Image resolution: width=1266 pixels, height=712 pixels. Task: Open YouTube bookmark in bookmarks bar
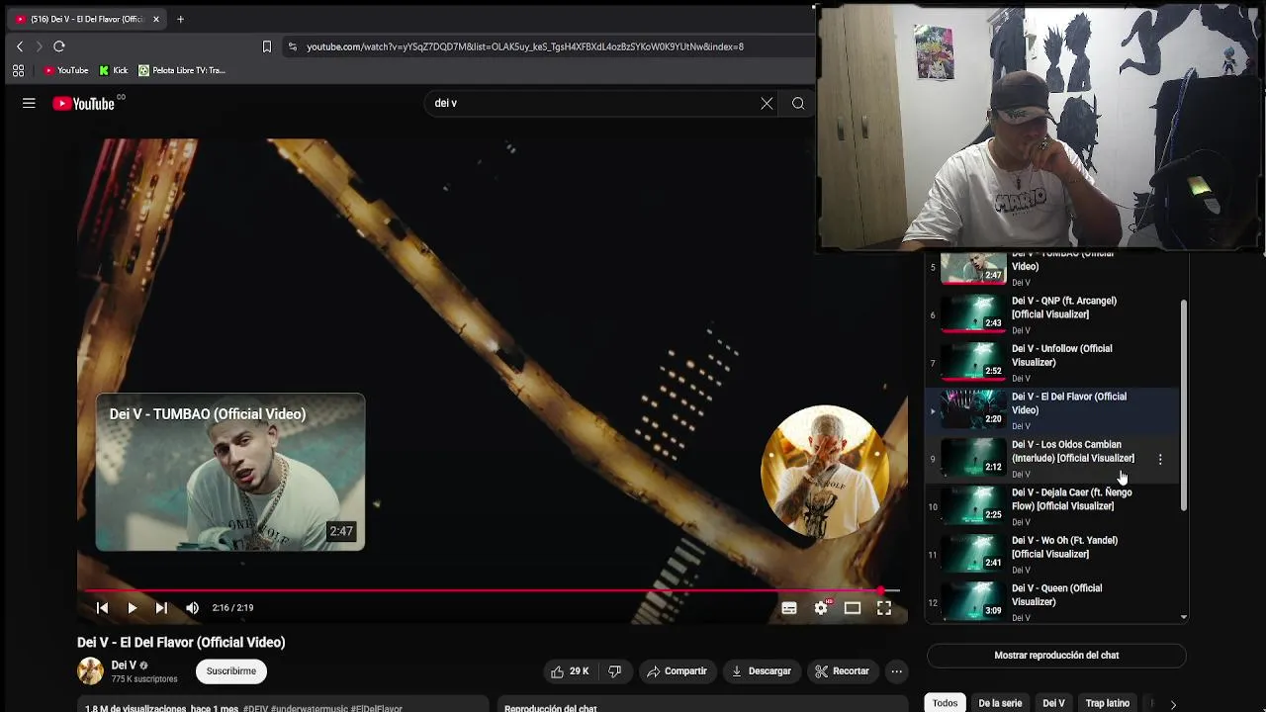pyautogui.click(x=65, y=70)
